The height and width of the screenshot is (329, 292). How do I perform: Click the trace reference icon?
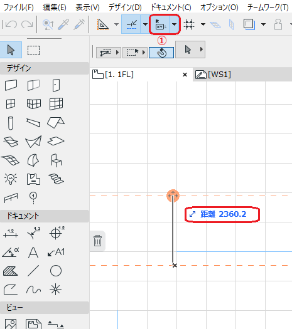click(249, 24)
